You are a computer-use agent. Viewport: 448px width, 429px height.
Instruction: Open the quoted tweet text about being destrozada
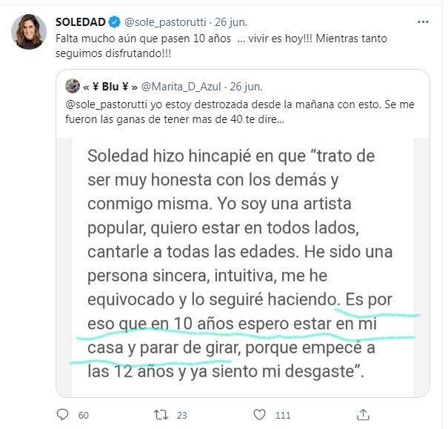[240, 112]
